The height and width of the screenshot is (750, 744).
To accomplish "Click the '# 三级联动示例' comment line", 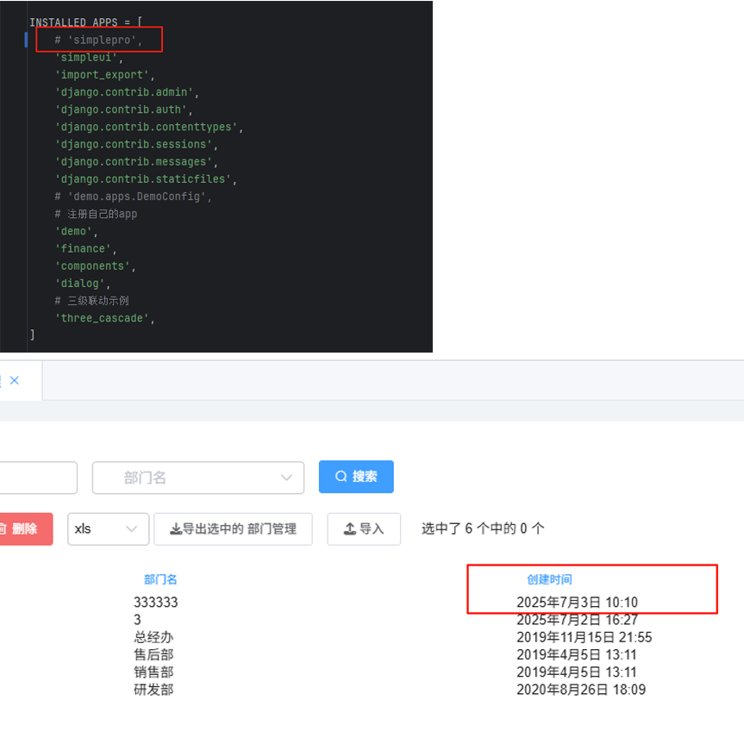I will 92,300.
